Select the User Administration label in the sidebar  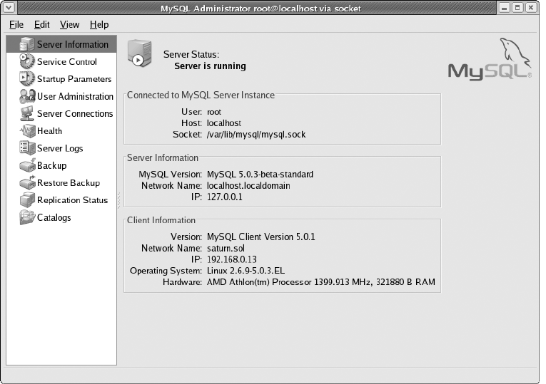coord(75,96)
